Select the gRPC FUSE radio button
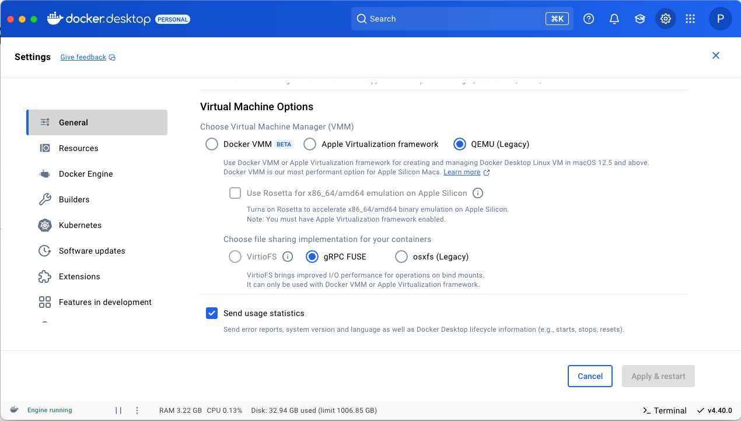The image size is (741, 421). (312, 257)
